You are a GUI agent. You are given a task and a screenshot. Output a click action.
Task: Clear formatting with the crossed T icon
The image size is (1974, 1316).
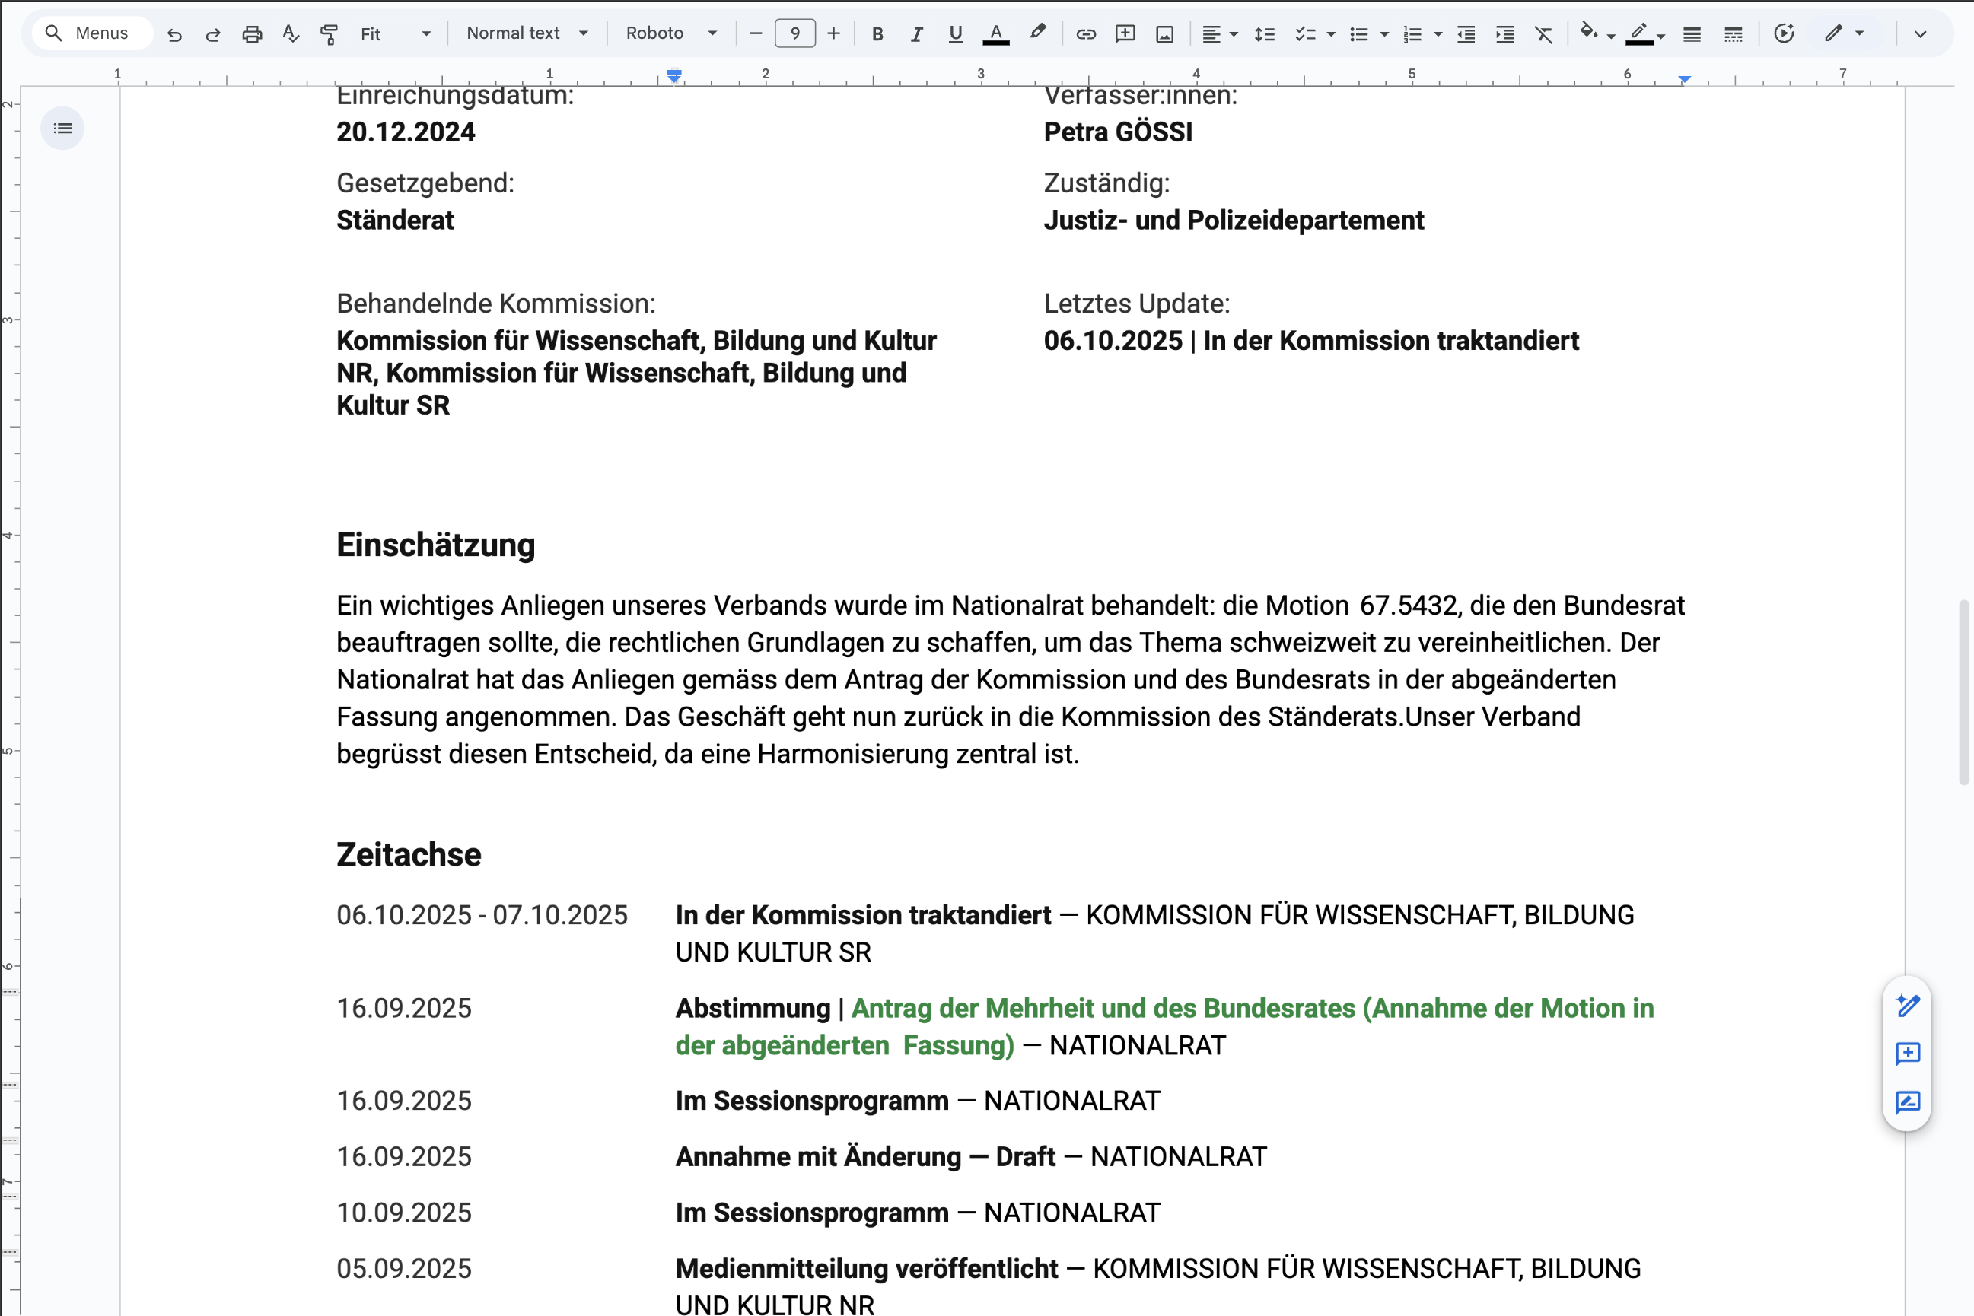click(1543, 33)
